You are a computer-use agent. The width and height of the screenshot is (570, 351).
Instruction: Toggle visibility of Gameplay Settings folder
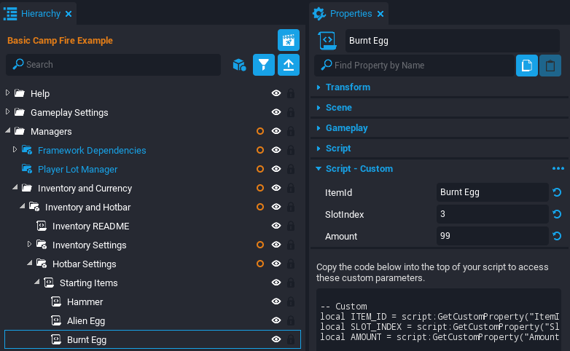[276, 112]
